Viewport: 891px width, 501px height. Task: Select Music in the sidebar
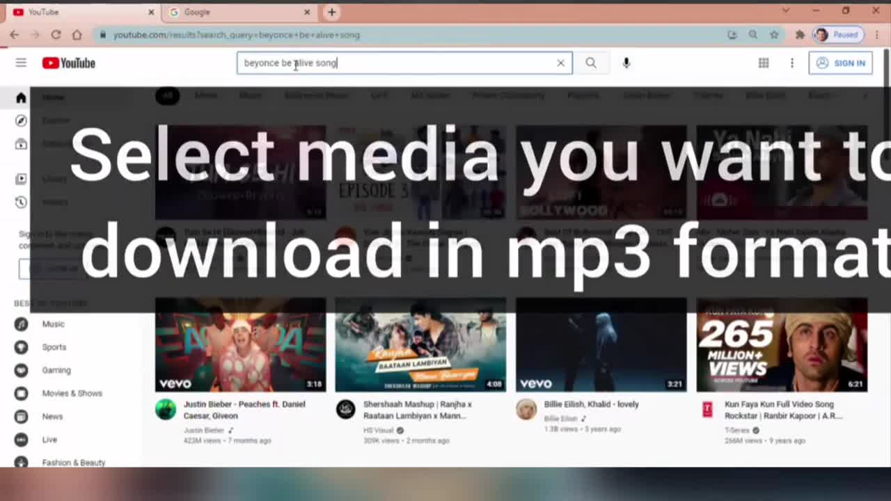click(x=53, y=324)
